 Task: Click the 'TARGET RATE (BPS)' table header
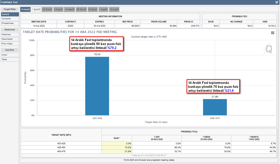[61, 135]
